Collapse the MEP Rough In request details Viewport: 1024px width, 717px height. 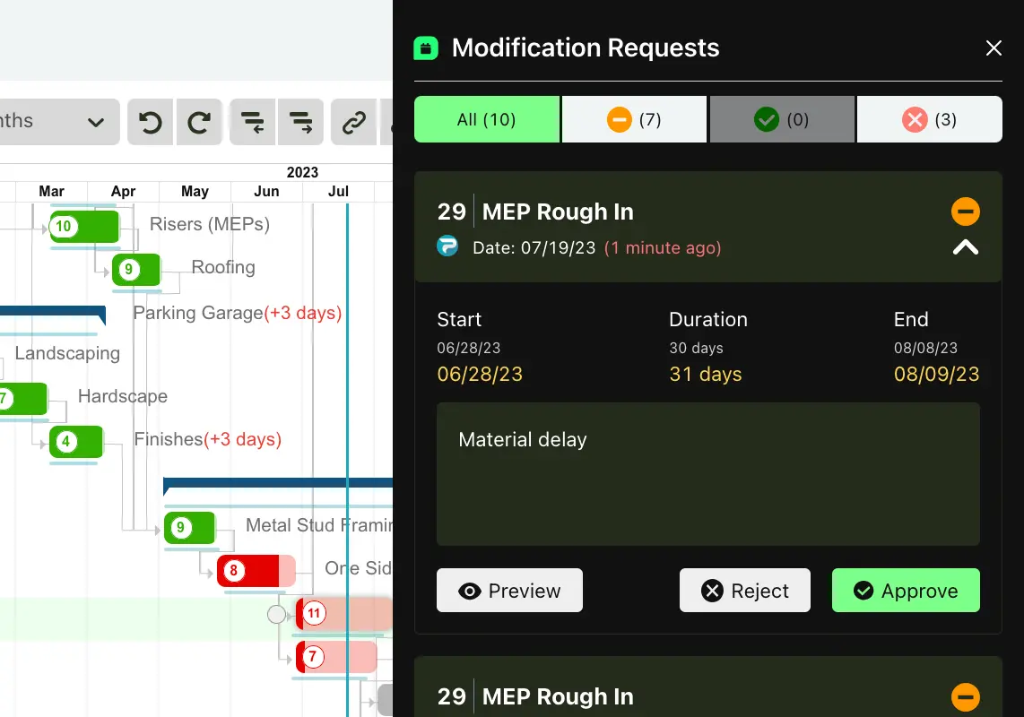point(966,248)
